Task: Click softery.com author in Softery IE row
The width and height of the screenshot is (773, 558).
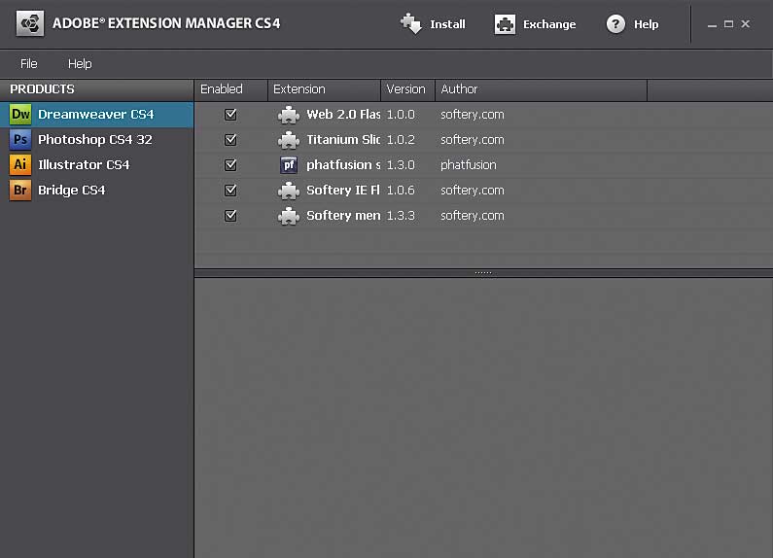Action: point(473,190)
